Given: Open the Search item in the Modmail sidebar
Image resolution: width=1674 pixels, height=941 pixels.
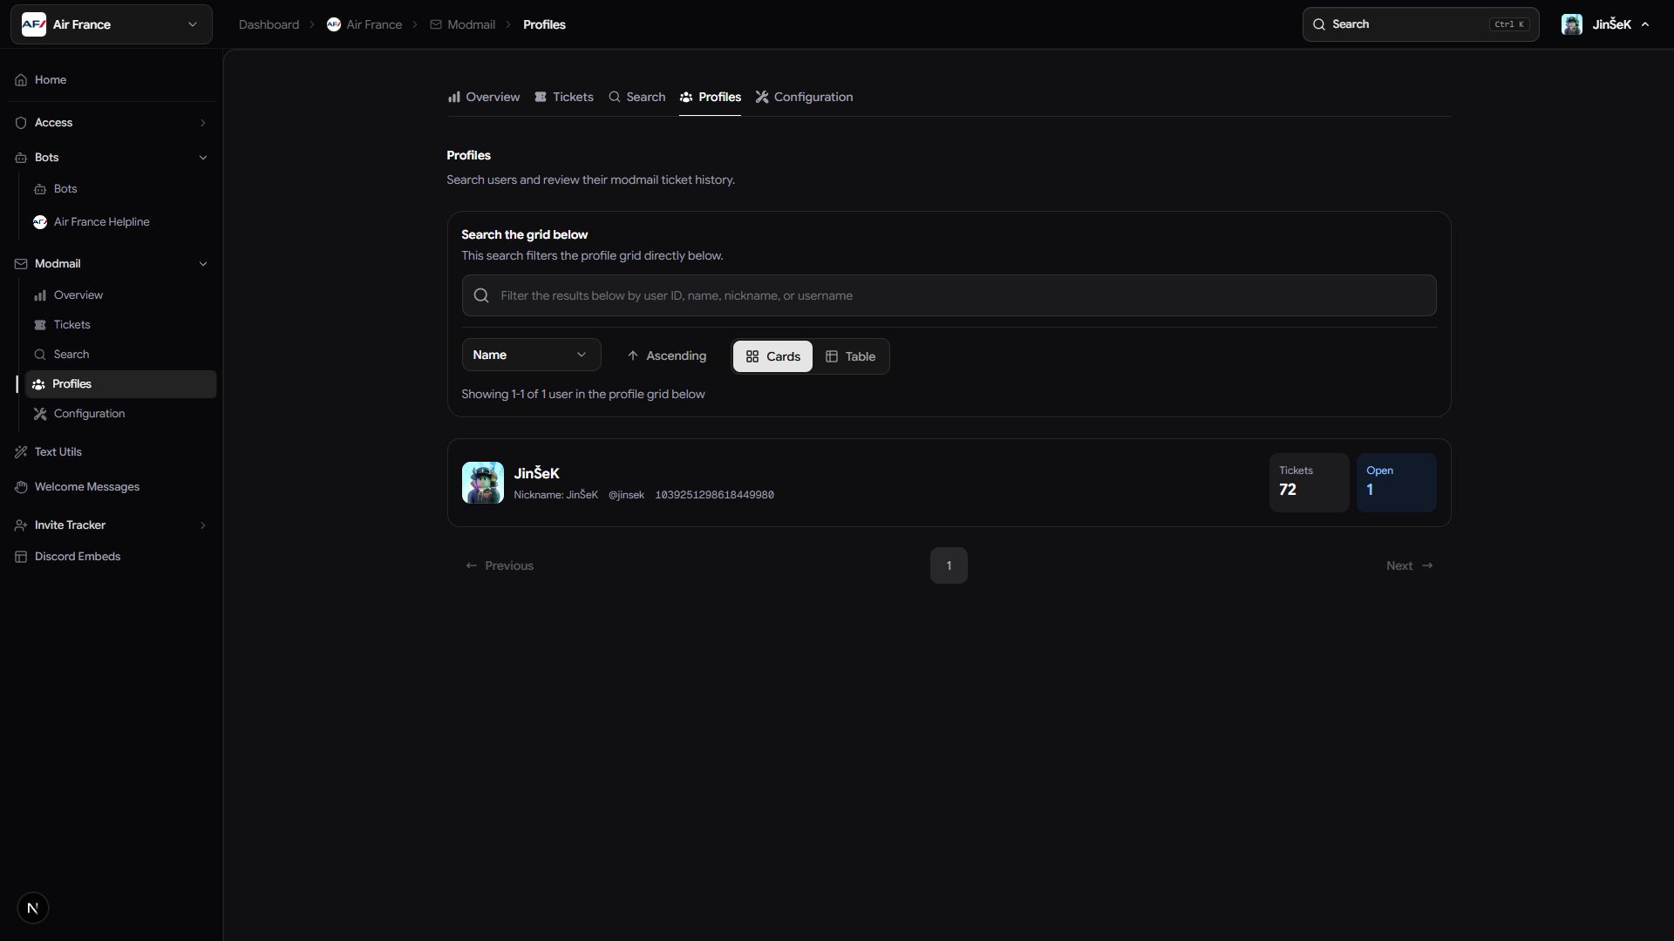Looking at the screenshot, I should click(120, 355).
